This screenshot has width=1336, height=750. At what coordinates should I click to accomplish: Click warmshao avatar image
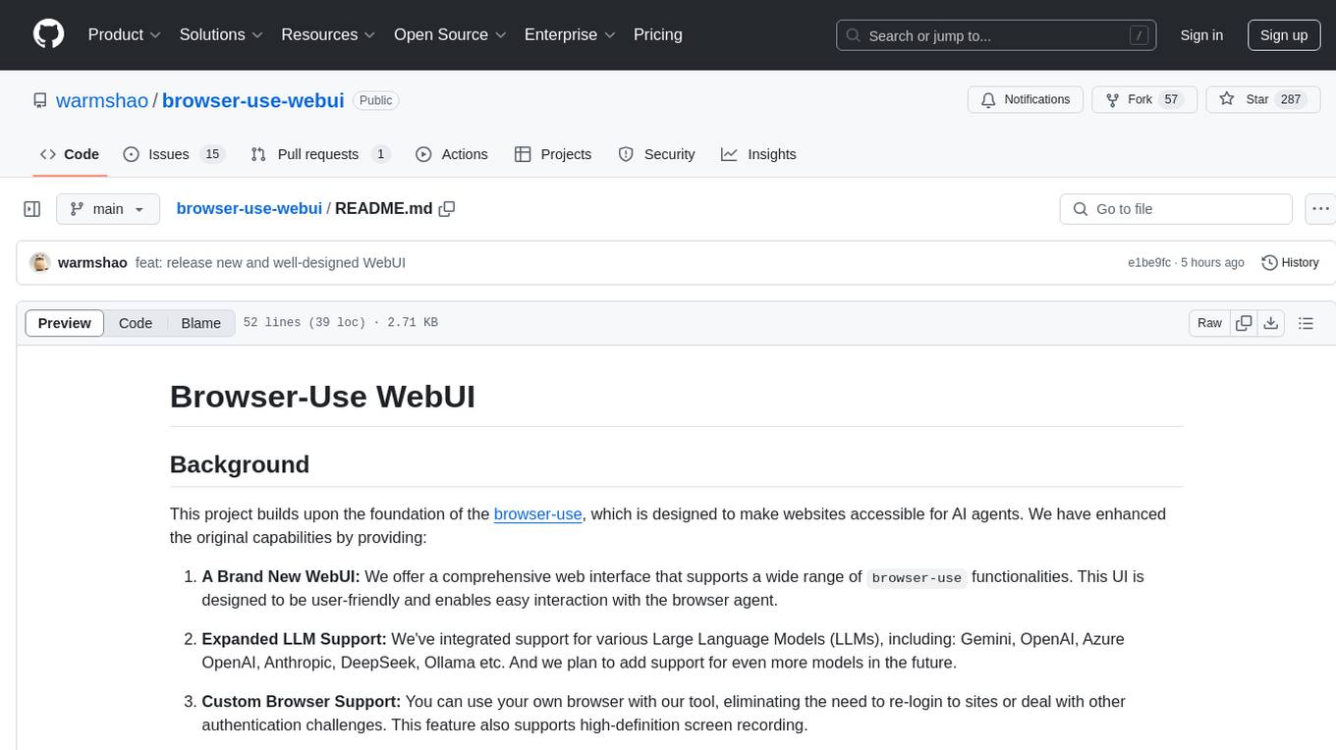pyautogui.click(x=40, y=262)
